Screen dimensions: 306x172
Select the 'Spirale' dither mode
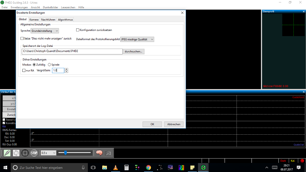tap(50, 65)
